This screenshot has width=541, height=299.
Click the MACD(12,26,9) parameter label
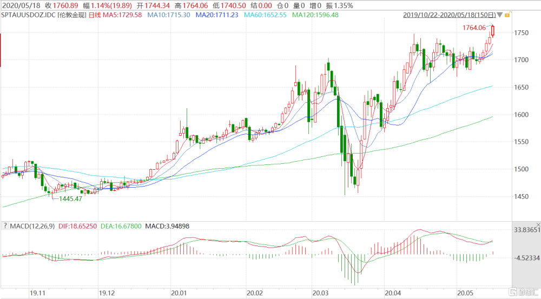(x=32, y=226)
